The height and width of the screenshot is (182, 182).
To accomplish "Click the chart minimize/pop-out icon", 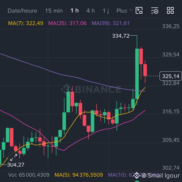I will (x=139, y=10).
